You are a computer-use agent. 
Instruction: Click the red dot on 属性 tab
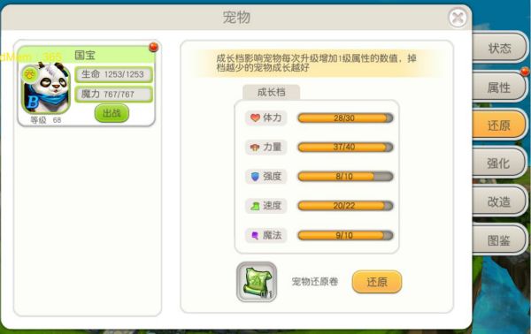(525, 72)
